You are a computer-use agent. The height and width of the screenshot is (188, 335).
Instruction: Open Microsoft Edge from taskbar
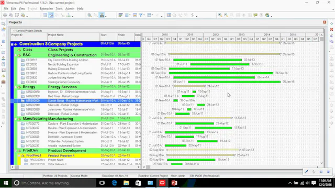pyautogui.click(x=114, y=183)
